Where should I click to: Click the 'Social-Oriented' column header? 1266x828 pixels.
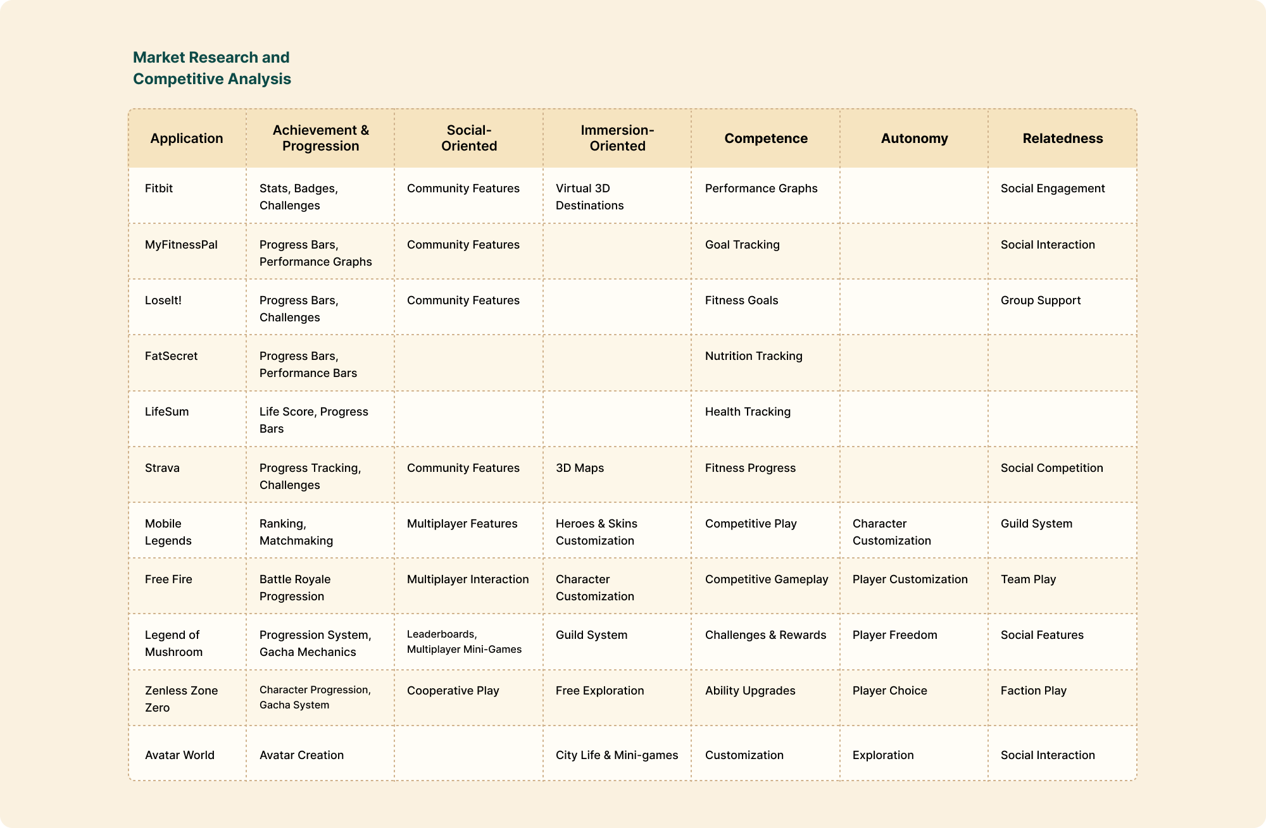tap(469, 138)
